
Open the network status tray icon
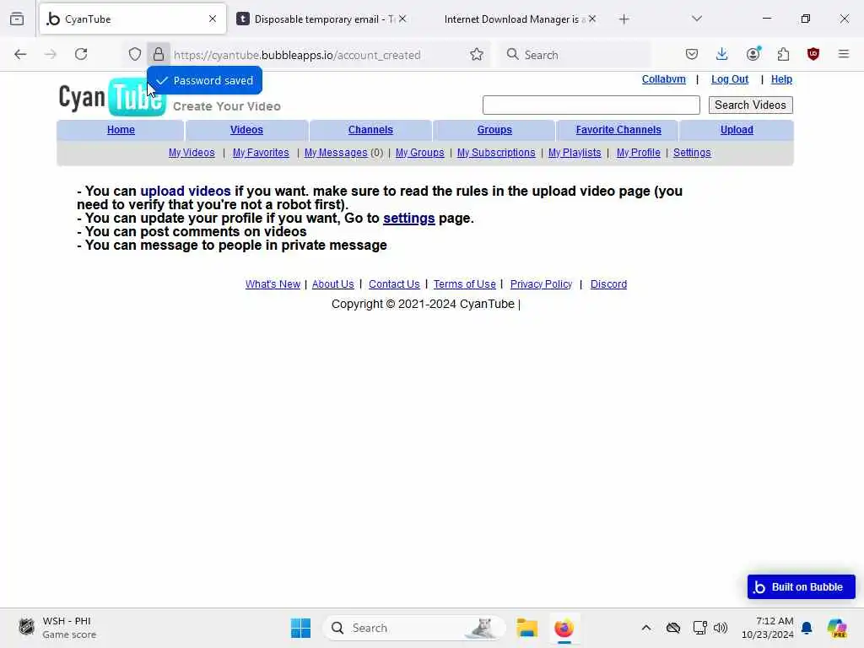point(699,628)
